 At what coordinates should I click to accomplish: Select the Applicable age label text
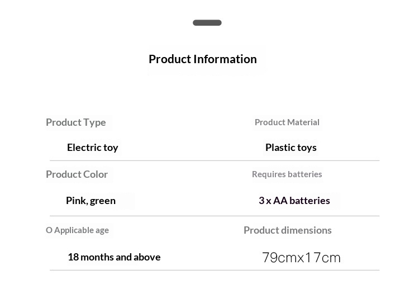point(82,230)
